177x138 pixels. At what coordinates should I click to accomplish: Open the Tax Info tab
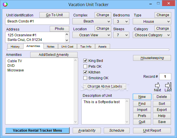click(x=86, y=47)
